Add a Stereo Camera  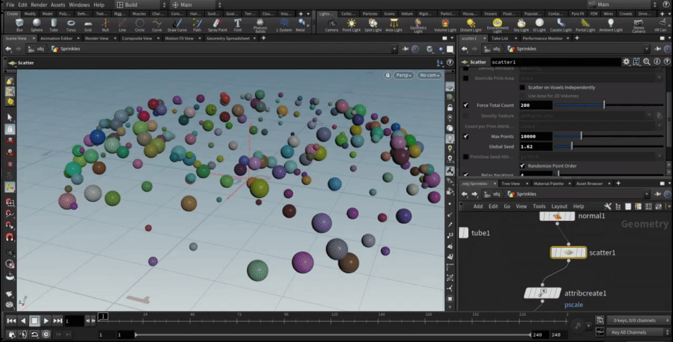point(638,26)
